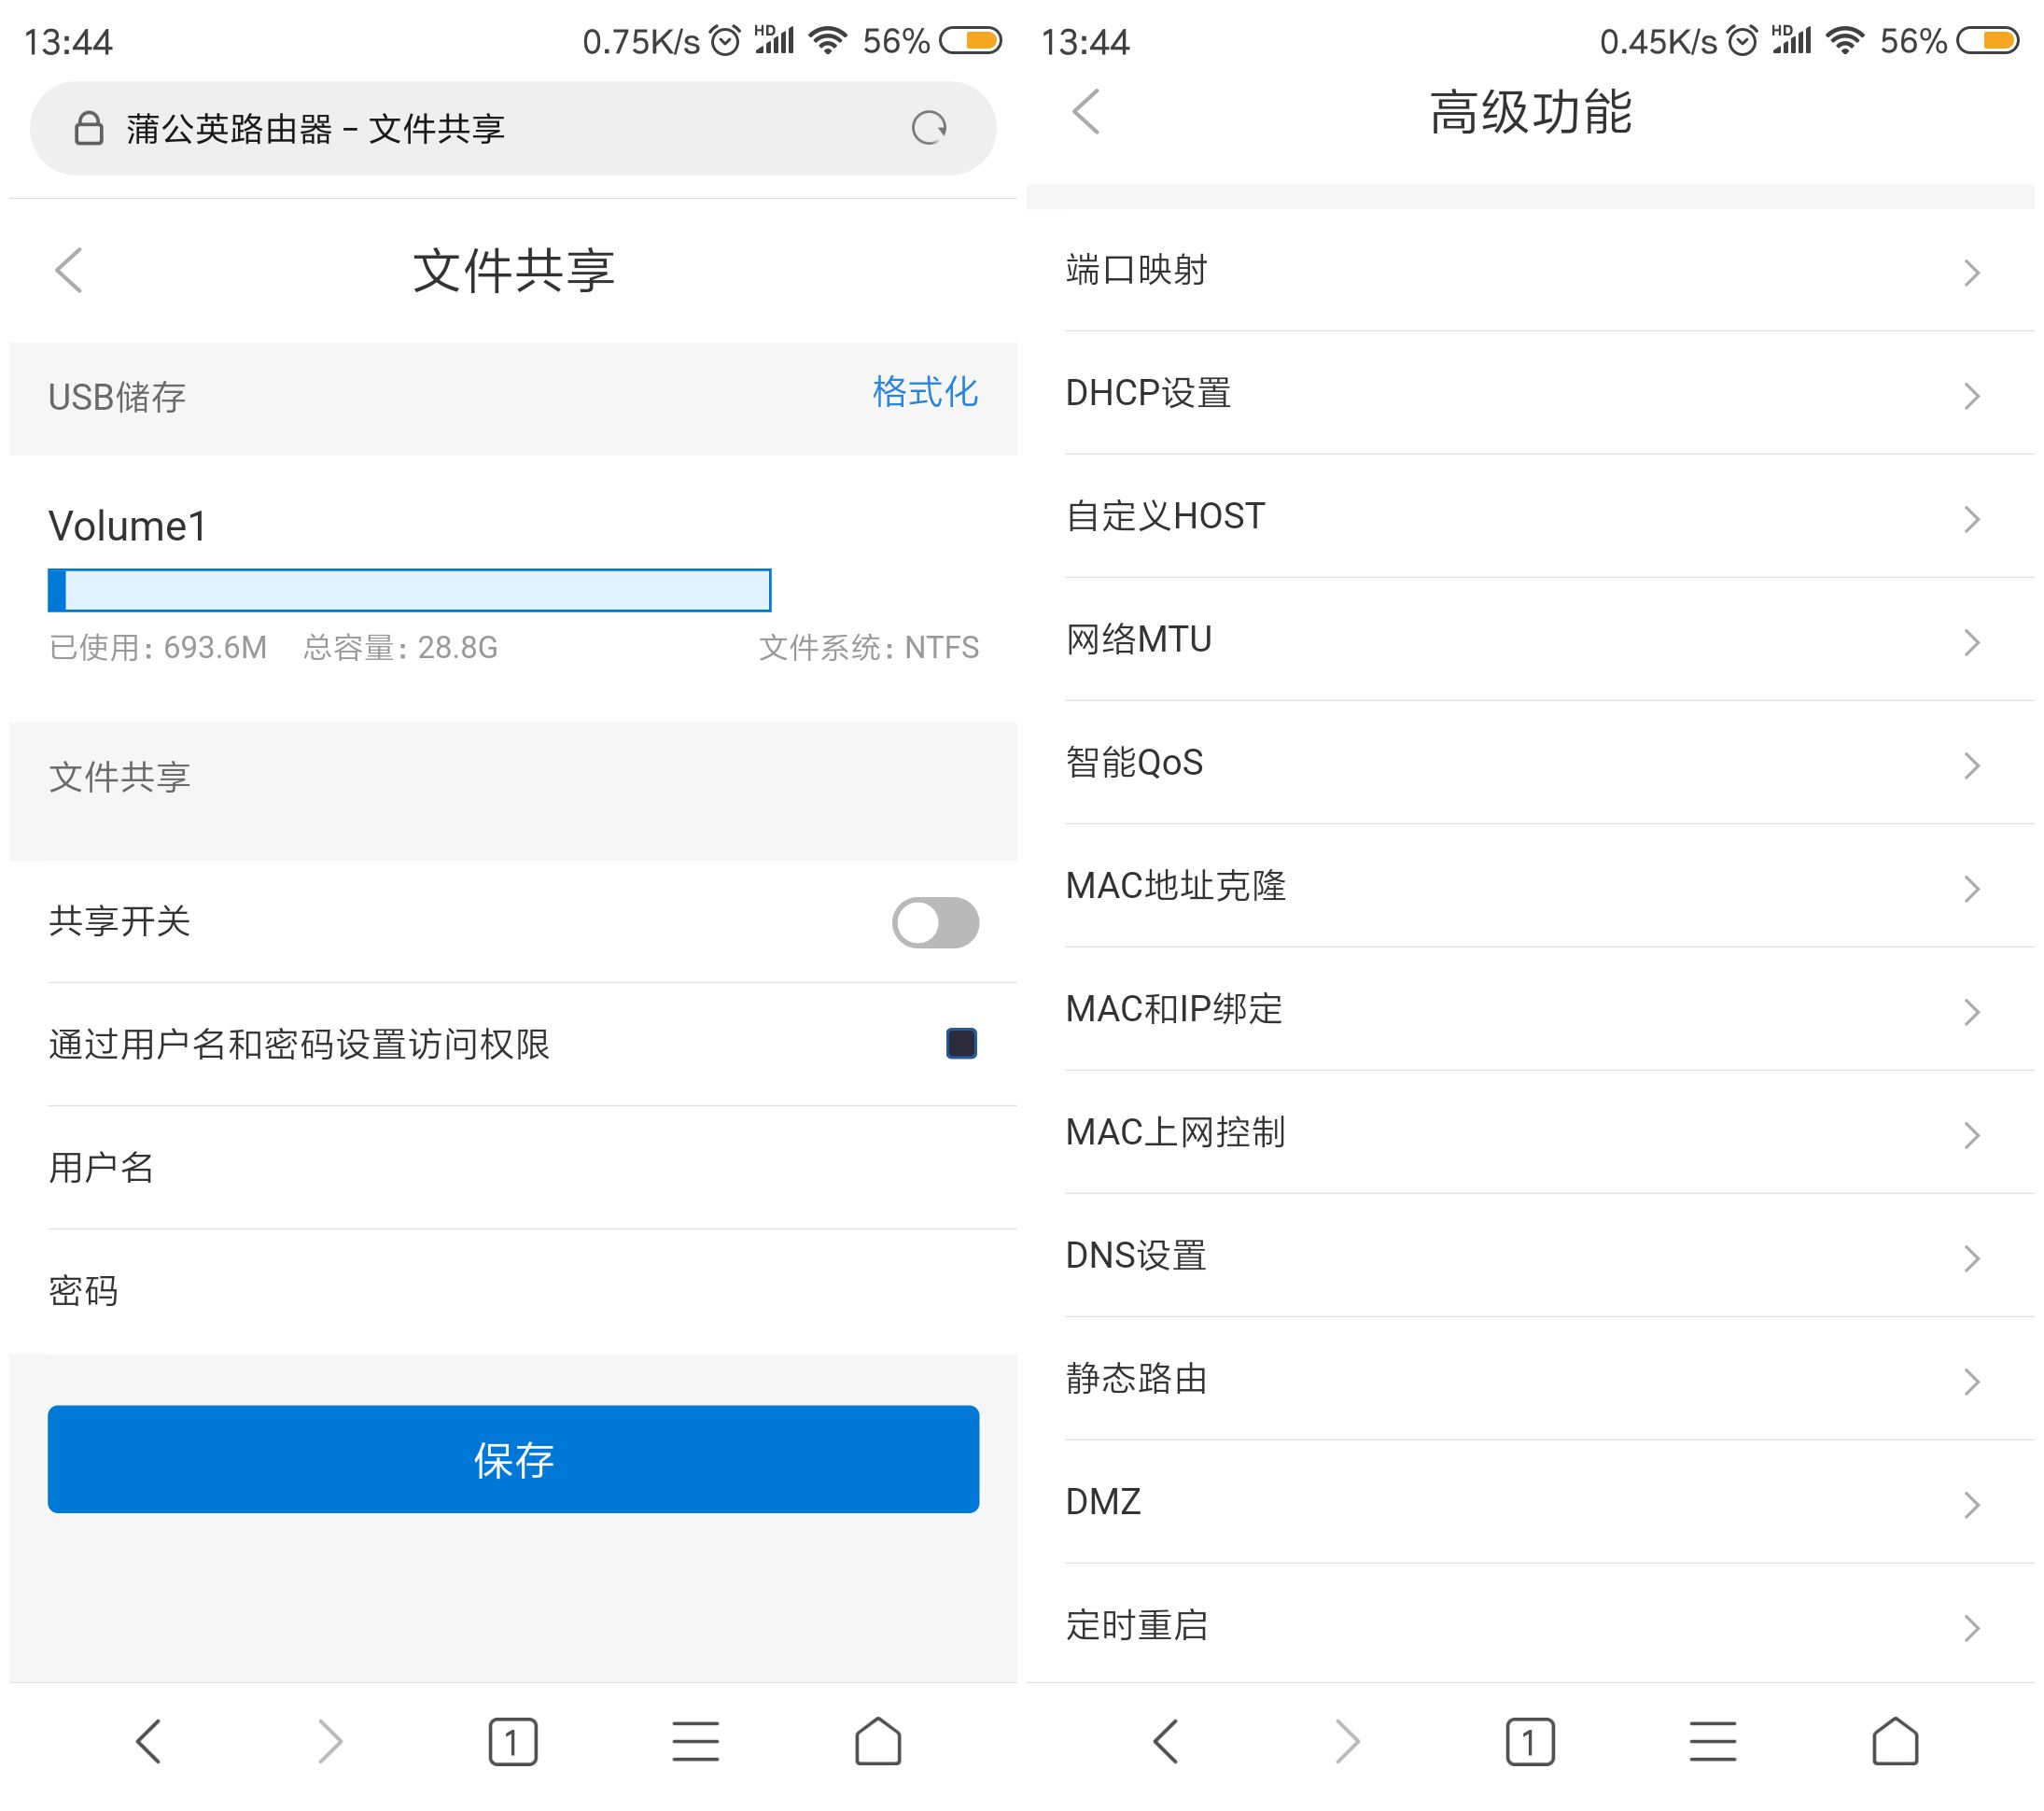This screenshot has width=2044, height=1811.
Task: Open the DMZ menu entry
Action: 1549,1502
